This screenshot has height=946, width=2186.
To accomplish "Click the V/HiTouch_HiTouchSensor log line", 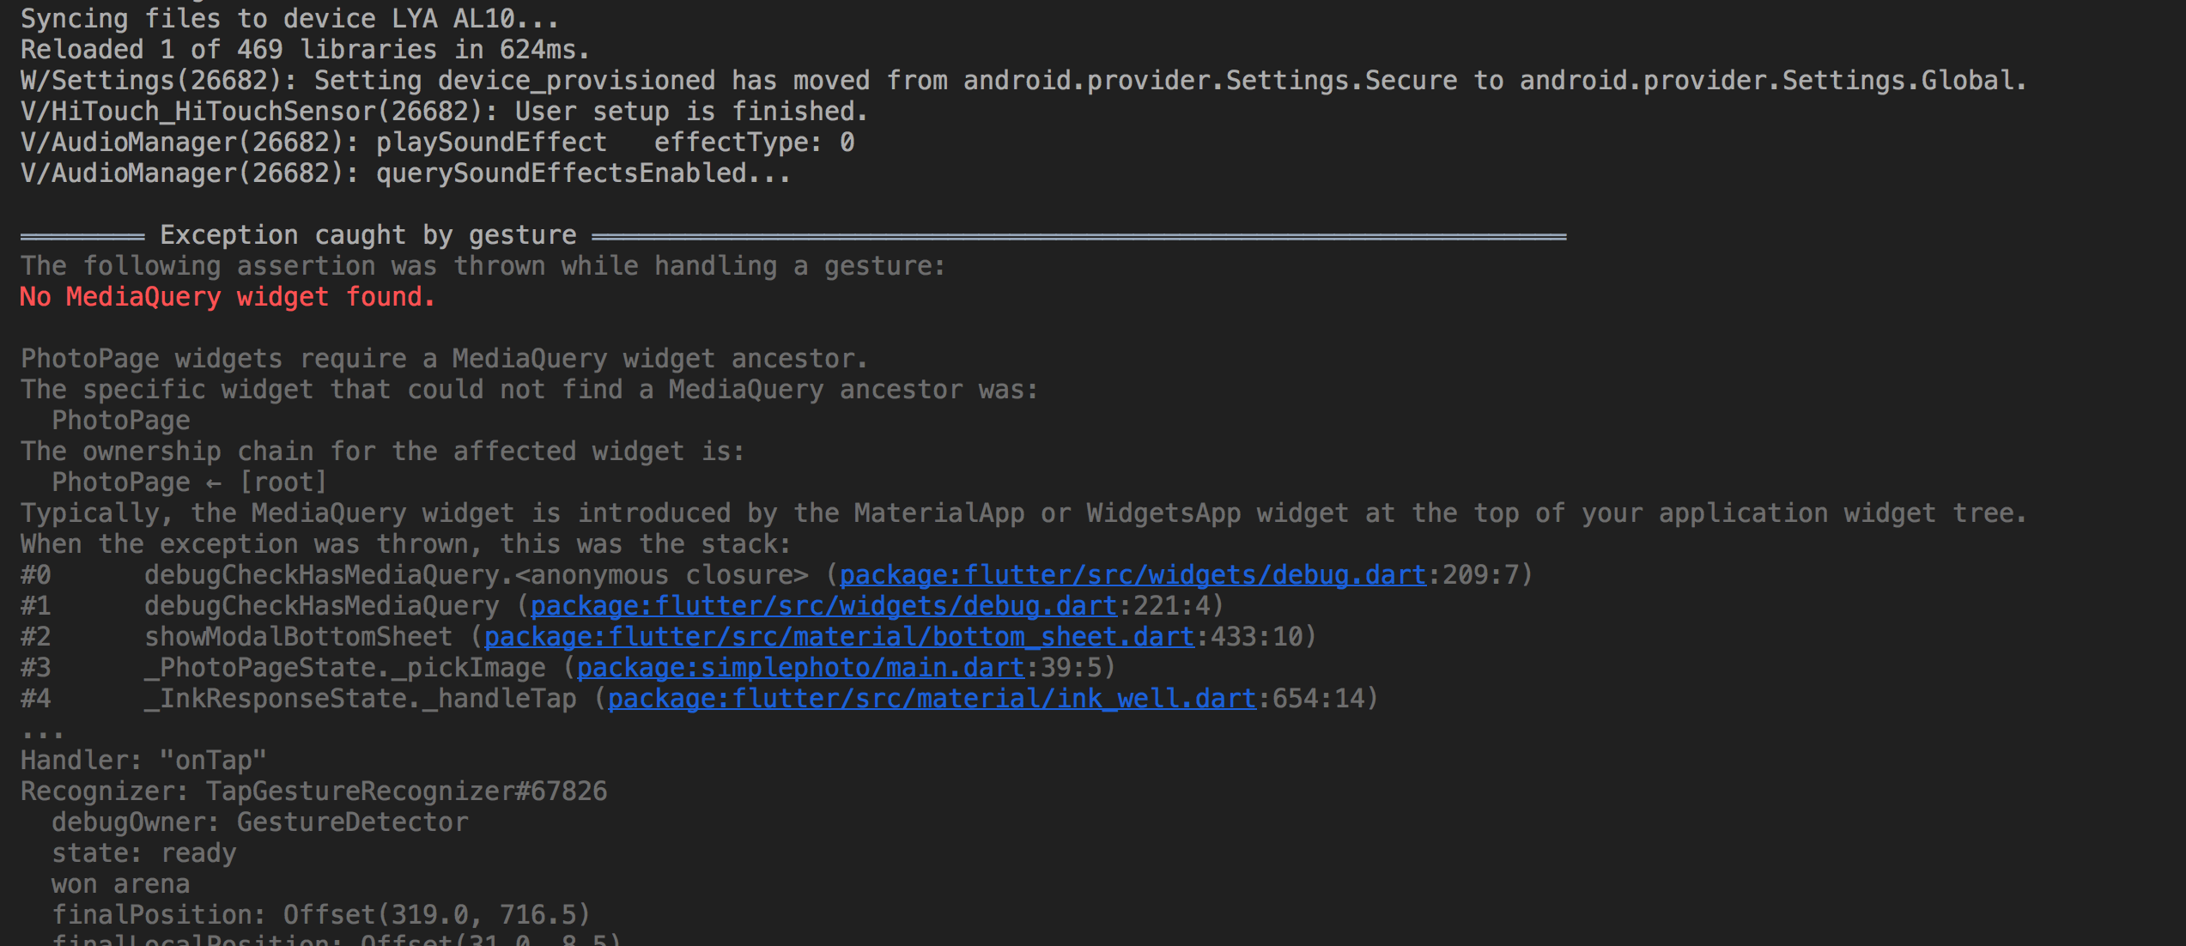I will click(x=444, y=112).
